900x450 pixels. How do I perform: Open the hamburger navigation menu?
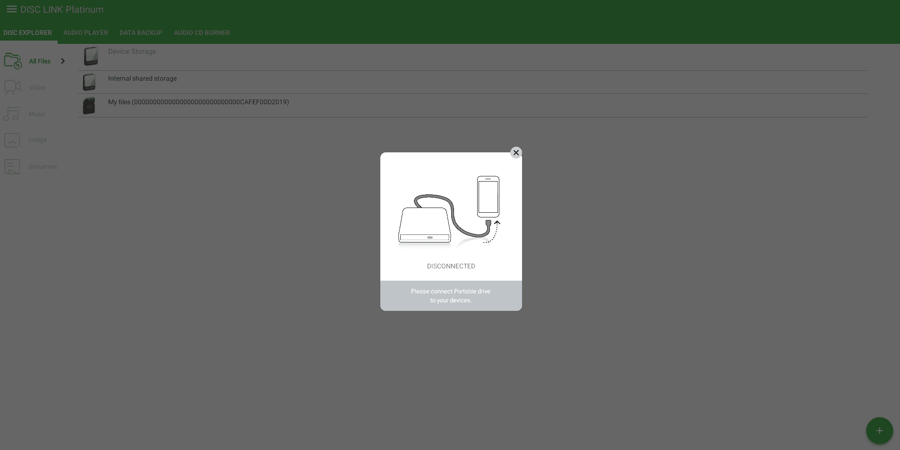(x=12, y=9)
